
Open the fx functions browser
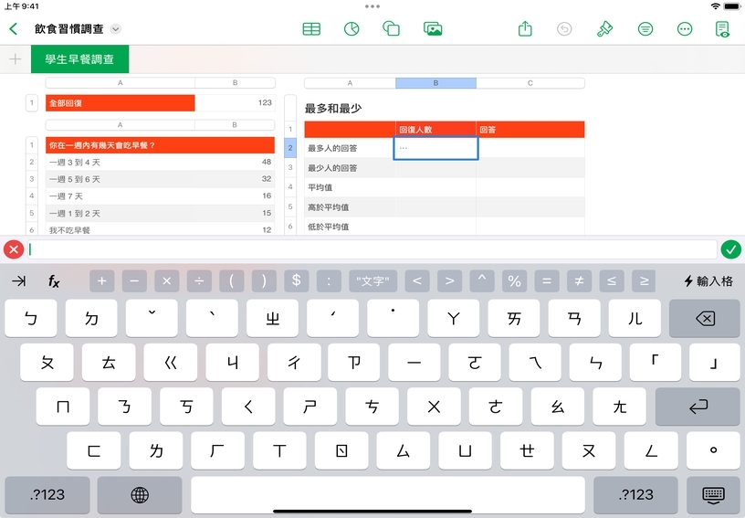(x=54, y=281)
